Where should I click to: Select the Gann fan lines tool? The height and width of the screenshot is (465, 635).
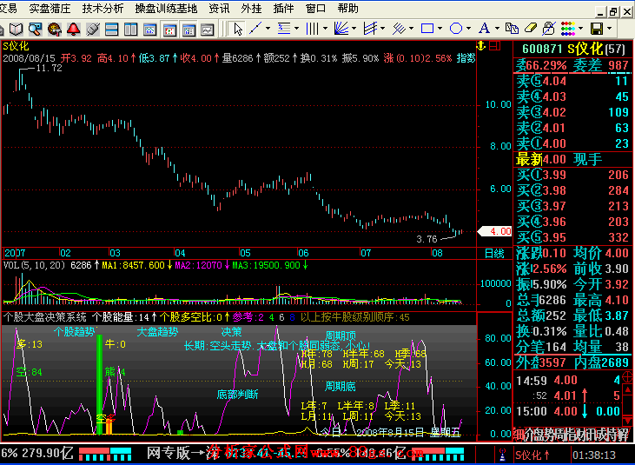341,29
